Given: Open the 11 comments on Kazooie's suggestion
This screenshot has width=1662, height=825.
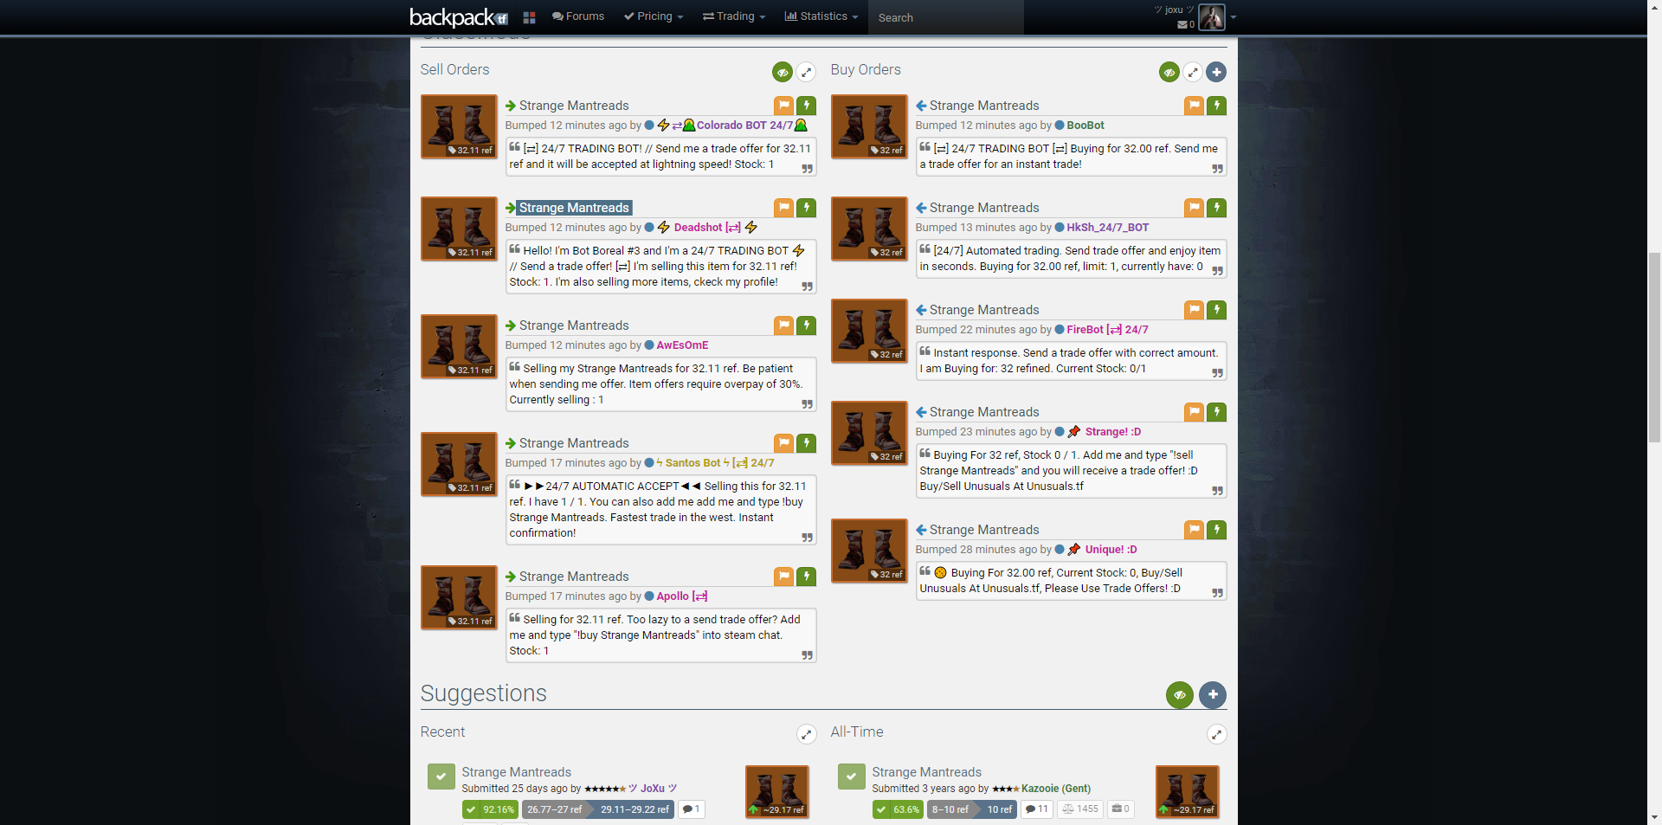Looking at the screenshot, I should (x=1037, y=809).
